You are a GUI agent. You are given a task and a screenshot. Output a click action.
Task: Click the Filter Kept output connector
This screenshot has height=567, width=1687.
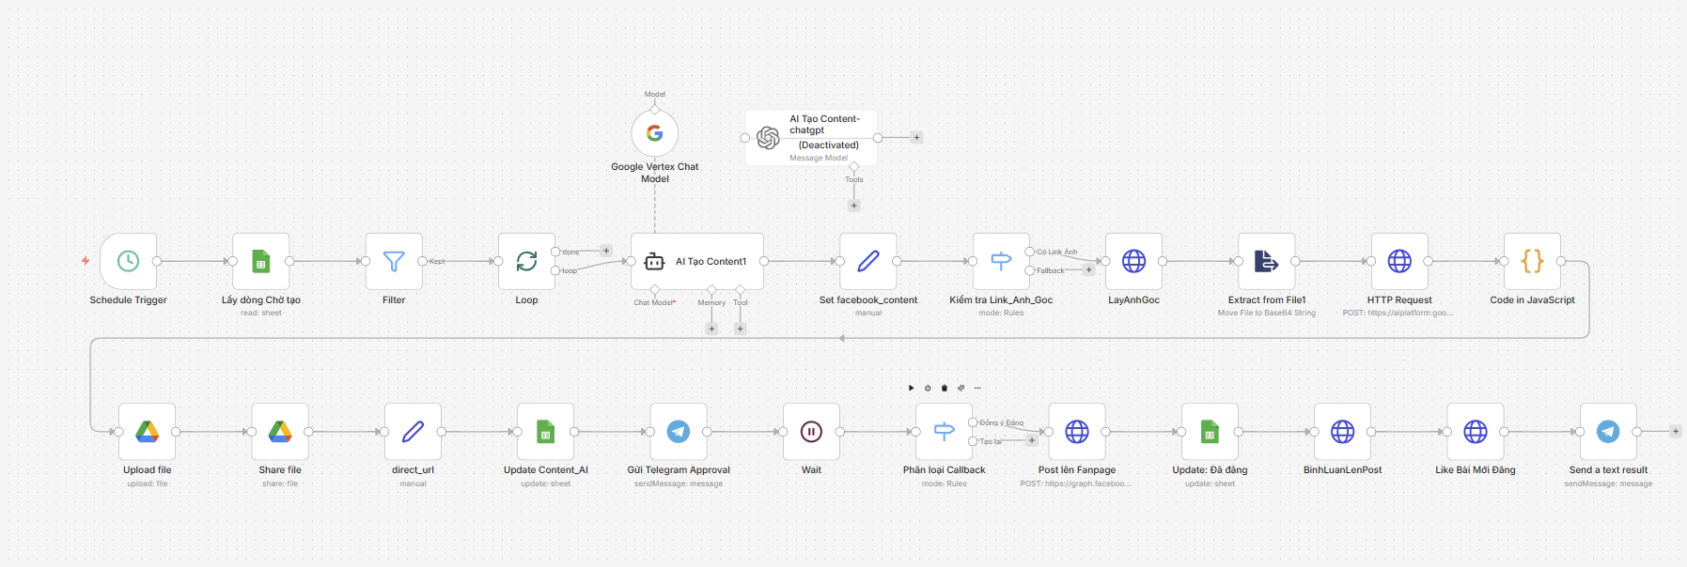(422, 261)
